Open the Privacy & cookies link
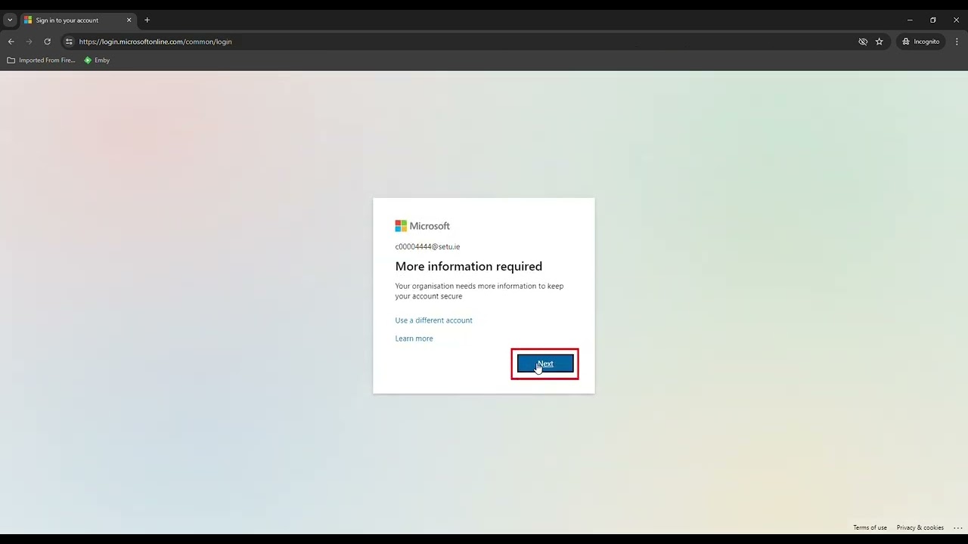 pyautogui.click(x=920, y=527)
